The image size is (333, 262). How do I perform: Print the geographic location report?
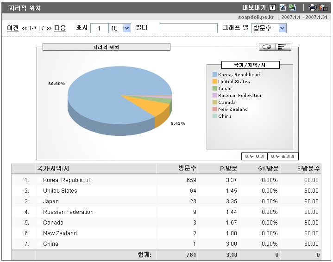313,8
